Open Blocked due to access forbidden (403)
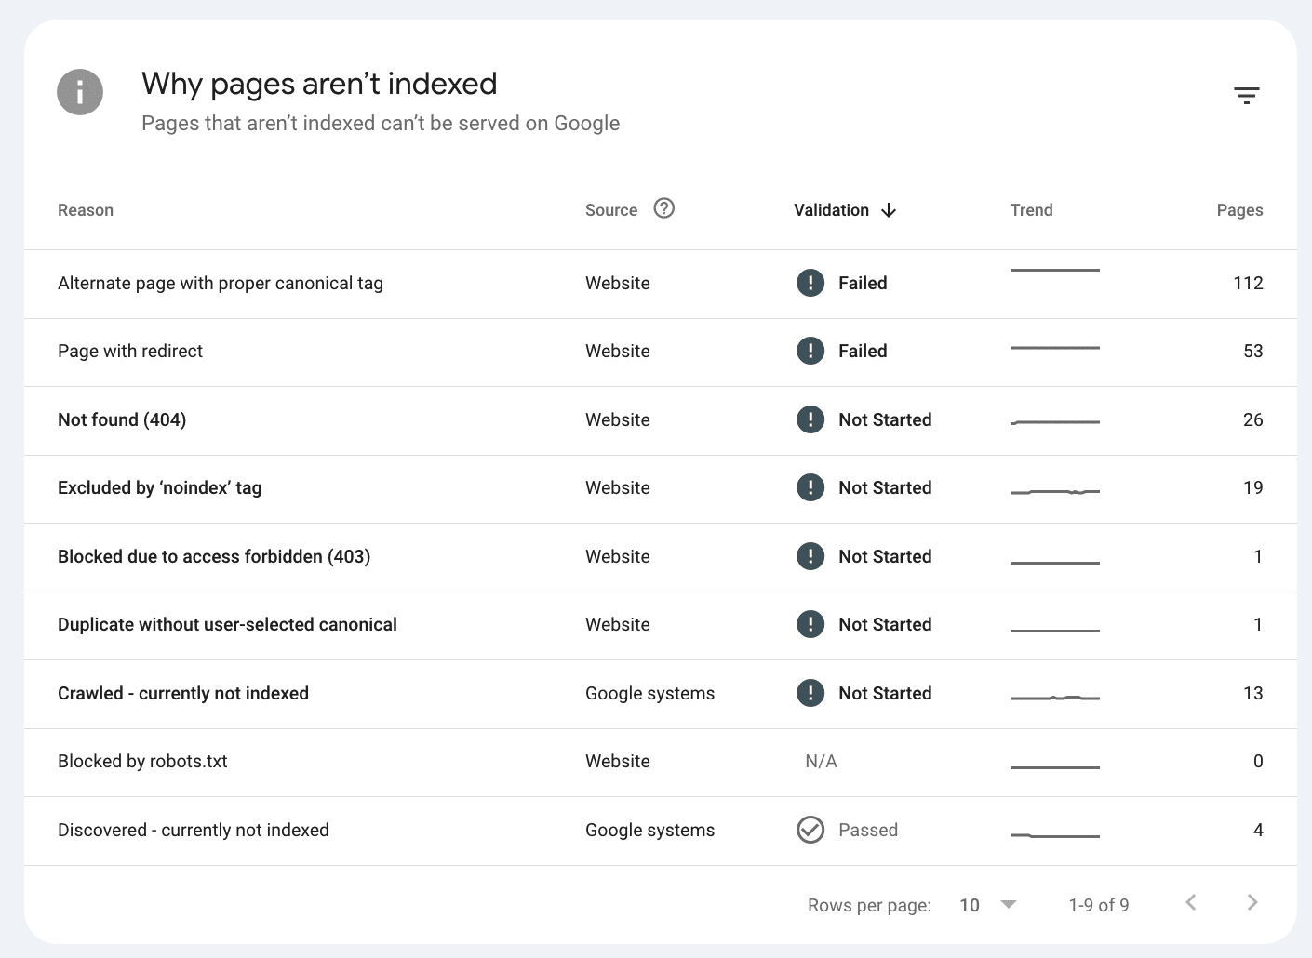The width and height of the screenshot is (1312, 958). (214, 556)
